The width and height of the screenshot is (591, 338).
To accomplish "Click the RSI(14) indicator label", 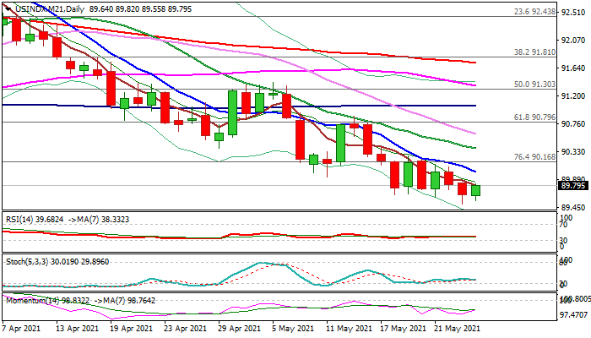I will (x=21, y=217).
